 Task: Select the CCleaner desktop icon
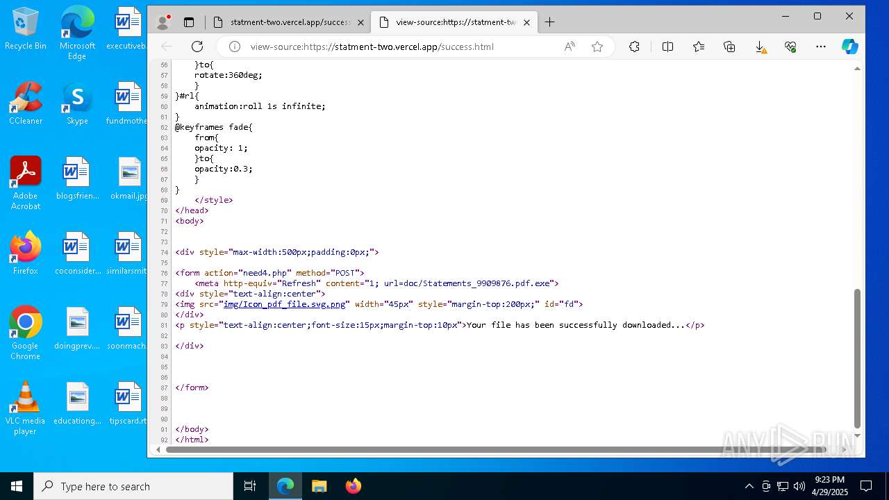[26, 104]
